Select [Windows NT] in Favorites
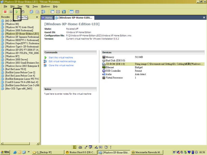Image resolution: width=207 pixels, height=155 pixels. (x=12, y=56)
